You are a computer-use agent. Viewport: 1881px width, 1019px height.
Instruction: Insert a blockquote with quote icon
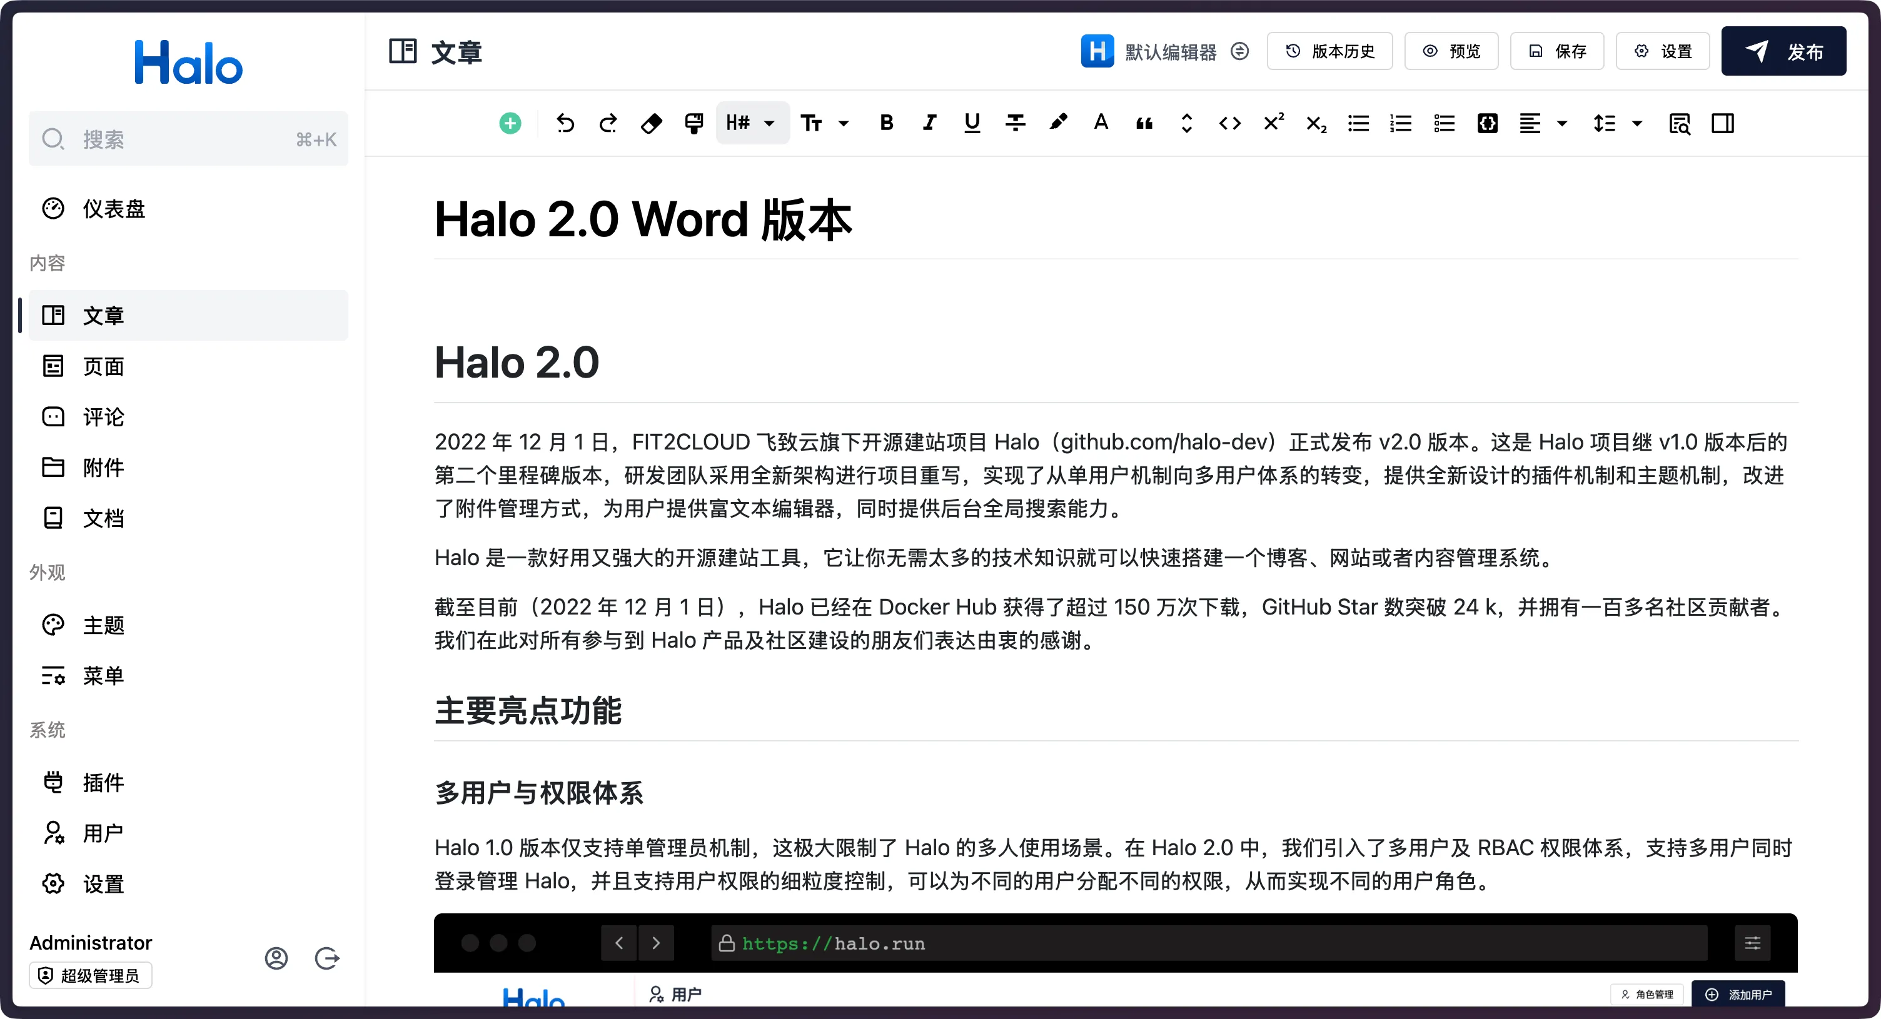click(1144, 123)
